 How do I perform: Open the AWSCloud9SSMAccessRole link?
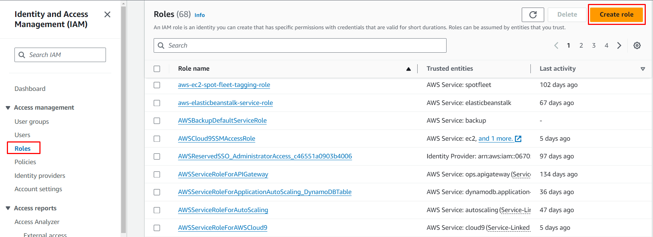[216, 139]
